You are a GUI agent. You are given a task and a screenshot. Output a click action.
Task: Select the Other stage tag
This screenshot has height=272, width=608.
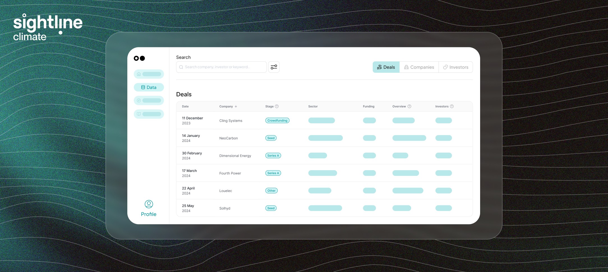271,191
